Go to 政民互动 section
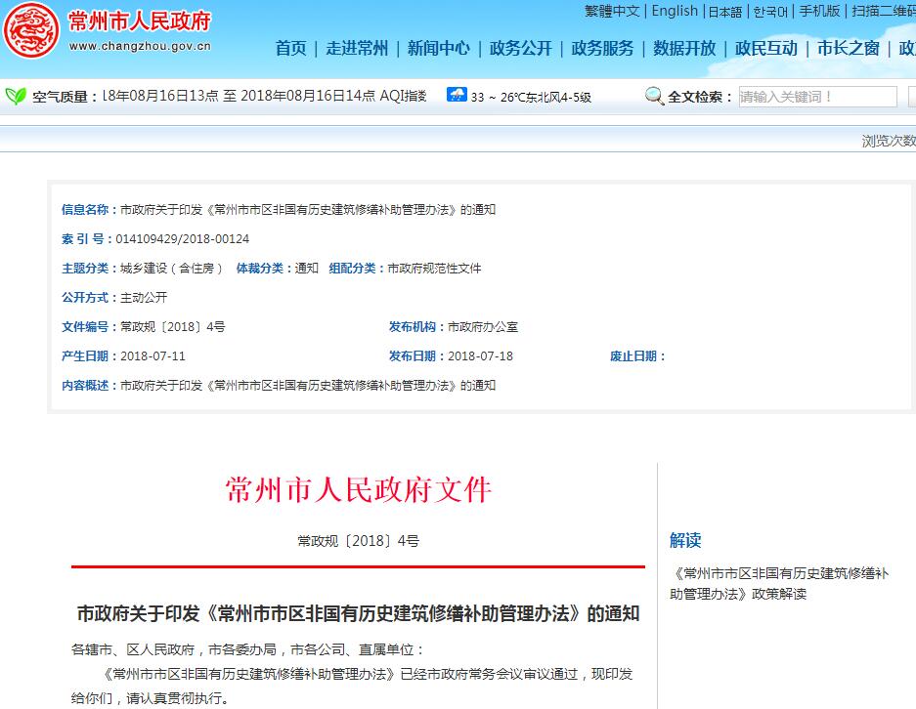This screenshot has width=916, height=709. [765, 48]
